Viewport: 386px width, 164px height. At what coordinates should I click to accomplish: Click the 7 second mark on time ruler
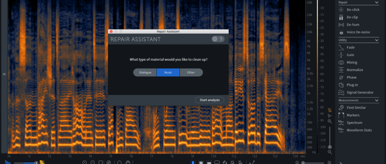152,156
